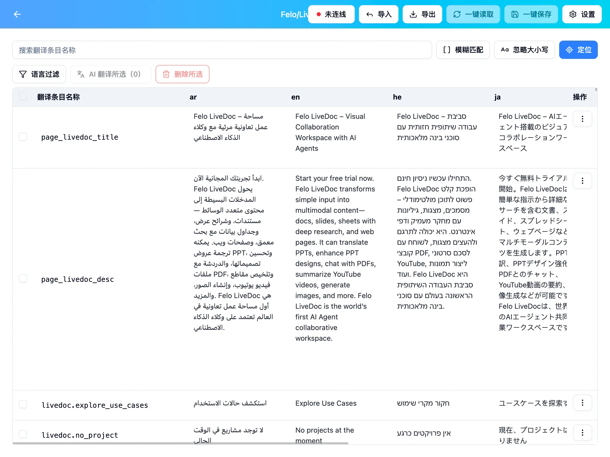Toggle 模糊匹配 fuzzy match button
The height and width of the screenshot is (457, 610).
point(463,50)
